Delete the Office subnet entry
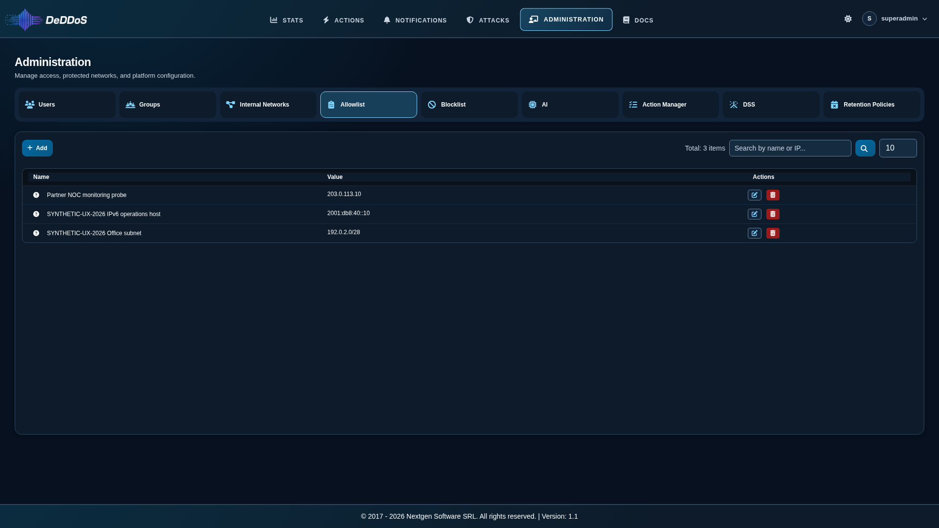 coord(773,233)
